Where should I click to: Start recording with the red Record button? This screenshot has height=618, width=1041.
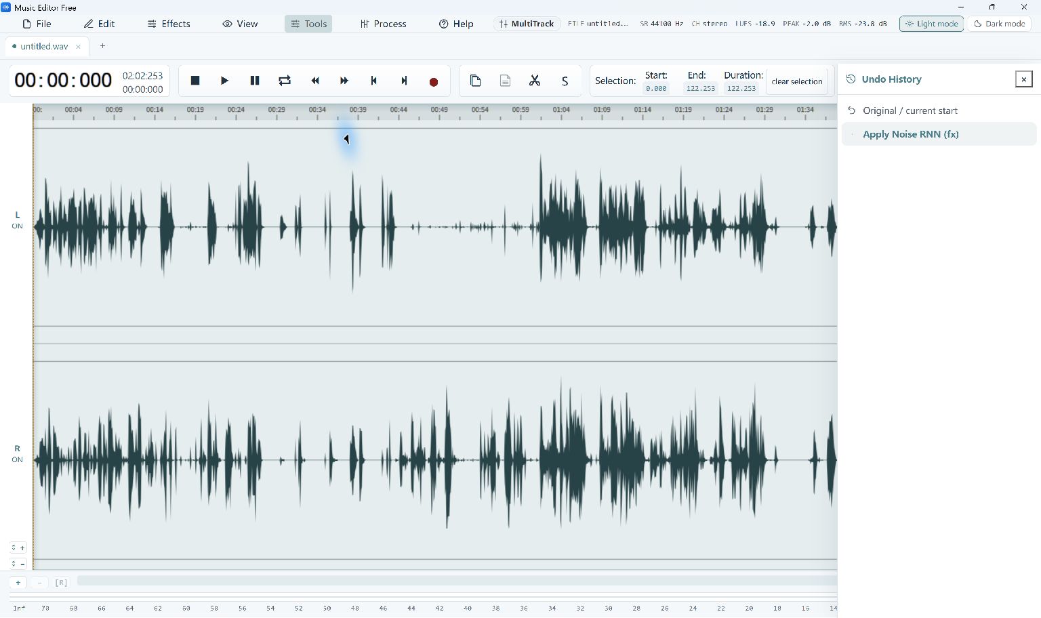pyautogui.click(x=434, y=81)
